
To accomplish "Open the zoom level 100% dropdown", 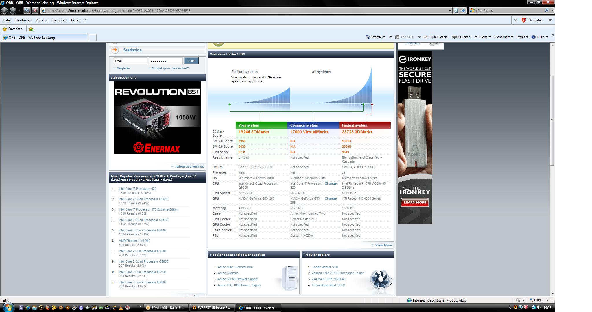I will (x=547, y=300).
